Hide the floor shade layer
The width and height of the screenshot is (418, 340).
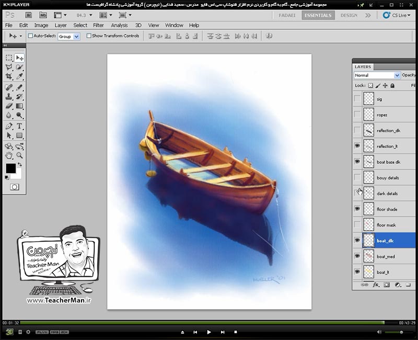tap(357, 209)
